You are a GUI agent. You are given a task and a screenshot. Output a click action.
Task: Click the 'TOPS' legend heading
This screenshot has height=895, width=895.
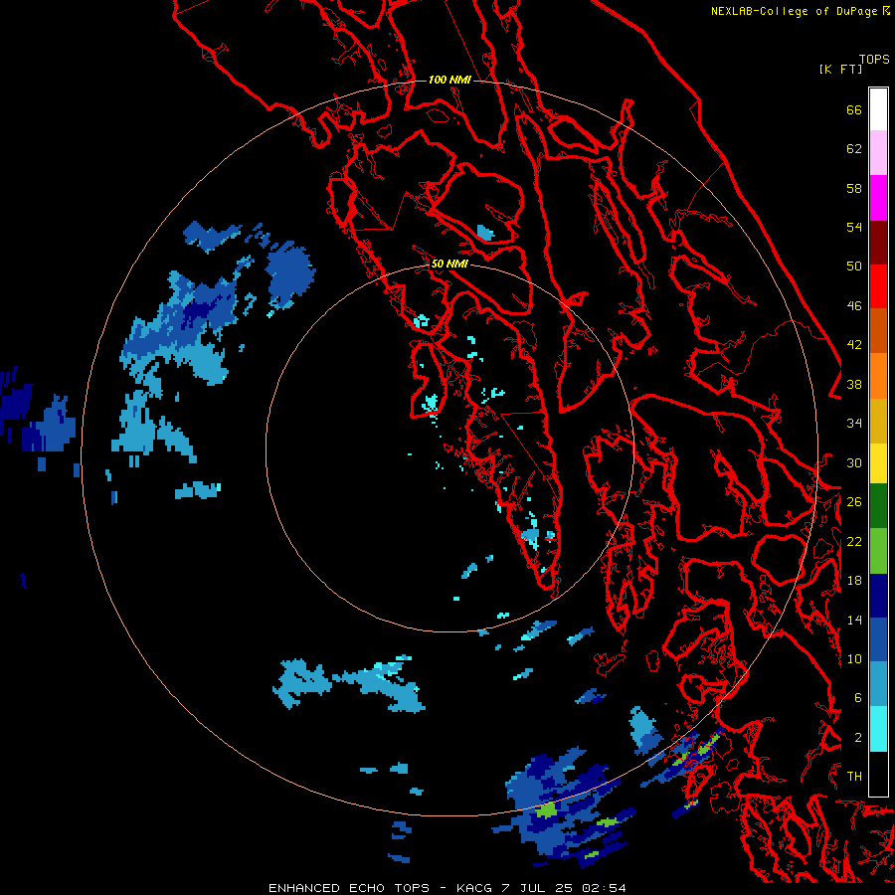[874, 59]
